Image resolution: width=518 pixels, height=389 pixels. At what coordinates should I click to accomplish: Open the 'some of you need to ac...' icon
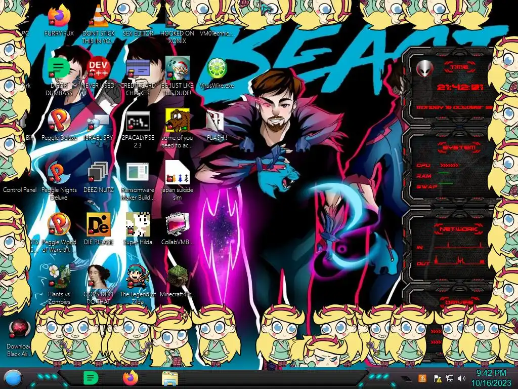[178, 120]
